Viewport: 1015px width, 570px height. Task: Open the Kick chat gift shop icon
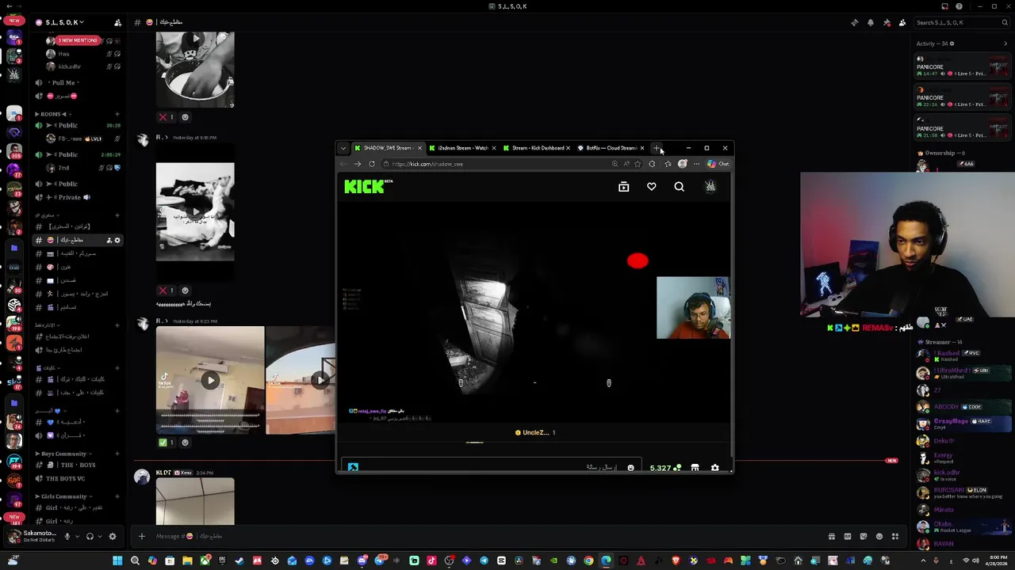(695, 468)
